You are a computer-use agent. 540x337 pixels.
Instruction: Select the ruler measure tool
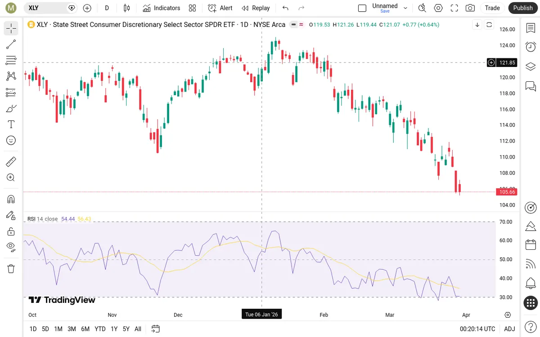(11, 161)
